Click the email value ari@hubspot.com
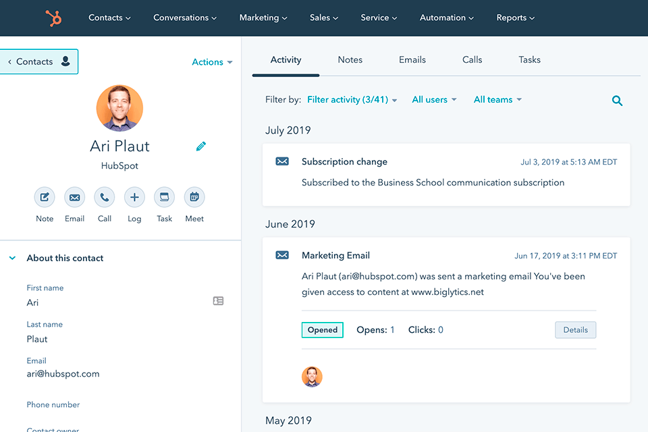Screen dimensions: 648x432 point(63,374)
